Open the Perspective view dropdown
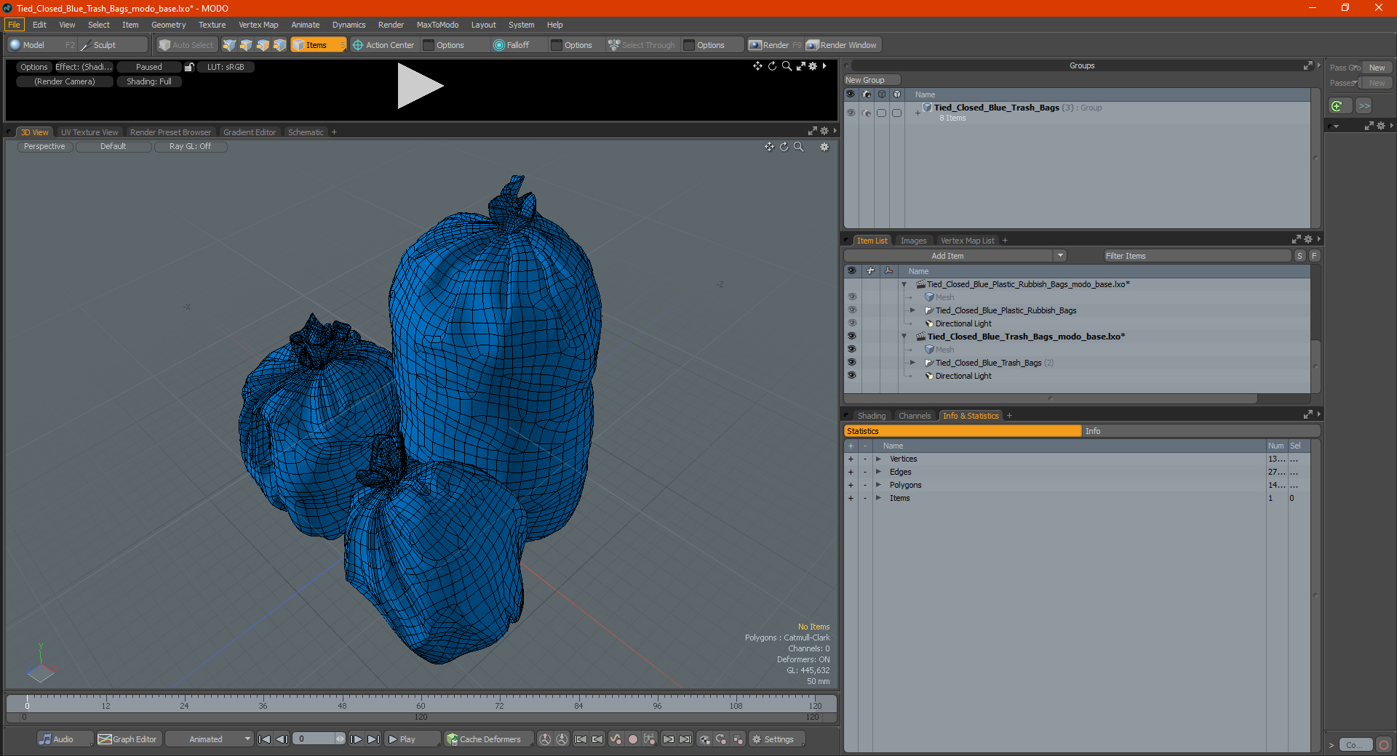This screenshot has width=1397, height=756. pos(44,147)
